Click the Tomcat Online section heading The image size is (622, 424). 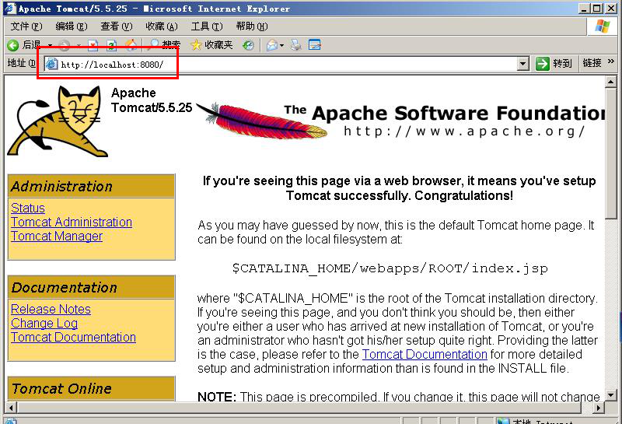(x=61, y=389)
